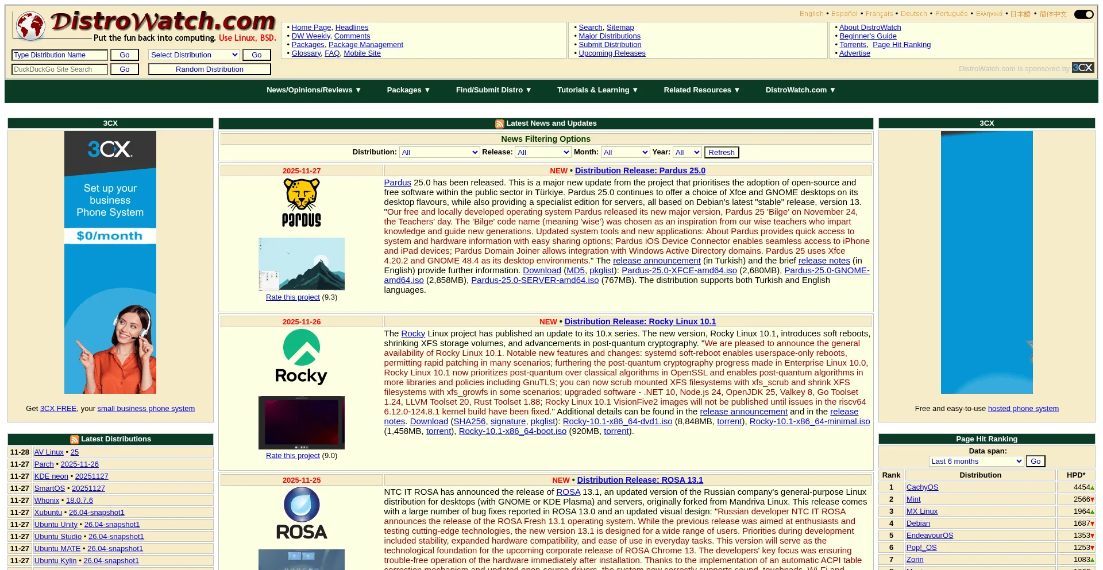Open the Page Hit Ranking data span dropdown
The height and width of the screenshot is (570, 1103).
pyautogui.click(x=976, y=462)
